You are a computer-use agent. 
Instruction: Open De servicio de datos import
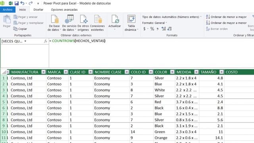69,23
